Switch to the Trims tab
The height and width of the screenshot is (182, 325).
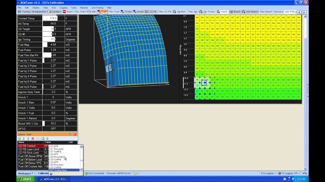126,12
